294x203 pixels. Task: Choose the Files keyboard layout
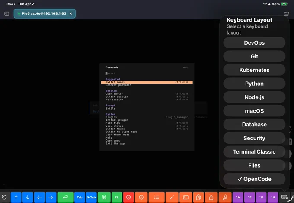point(254,165)
